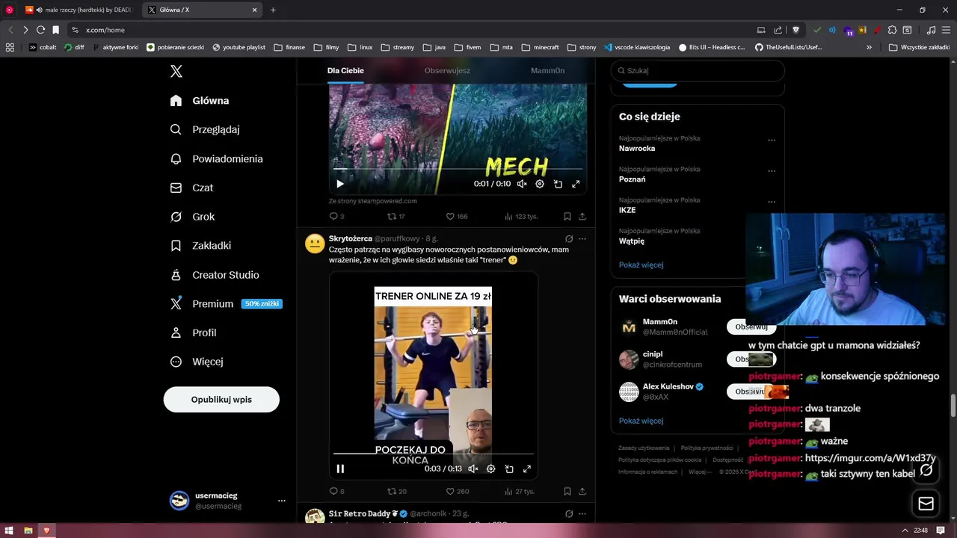Viewport: 957px width, 538px height.
Task: Like Skrytożerca post with 280 likes
Action: [458, 491]
